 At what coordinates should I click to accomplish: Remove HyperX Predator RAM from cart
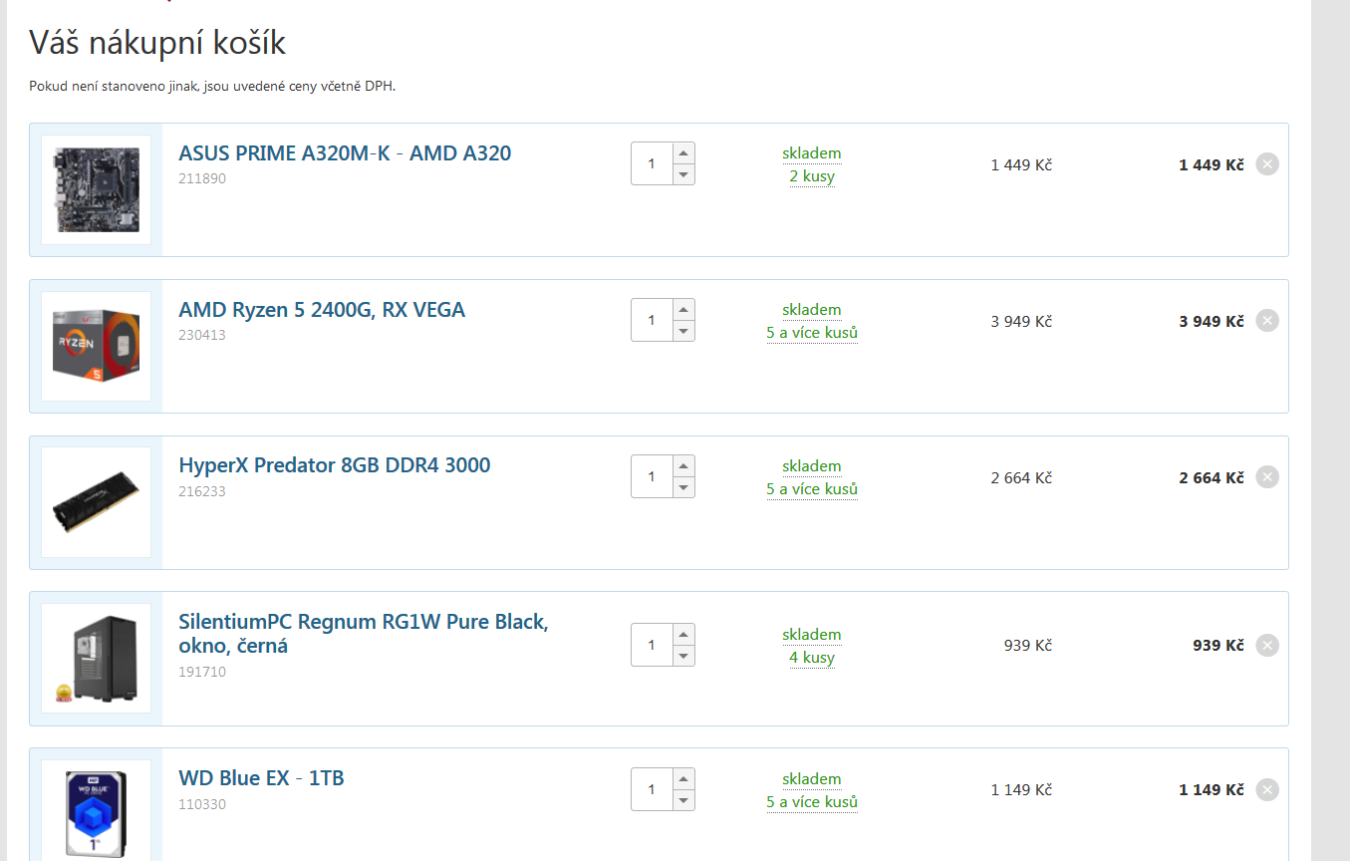1266,477
